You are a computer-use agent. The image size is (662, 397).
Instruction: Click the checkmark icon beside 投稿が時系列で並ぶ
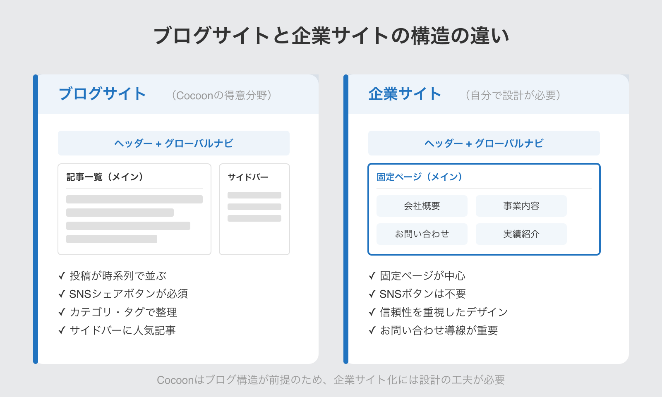point(62,275)
